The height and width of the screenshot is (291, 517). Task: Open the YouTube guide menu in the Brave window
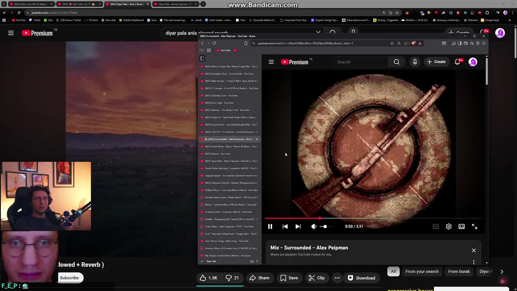click(x=271, y=62)
